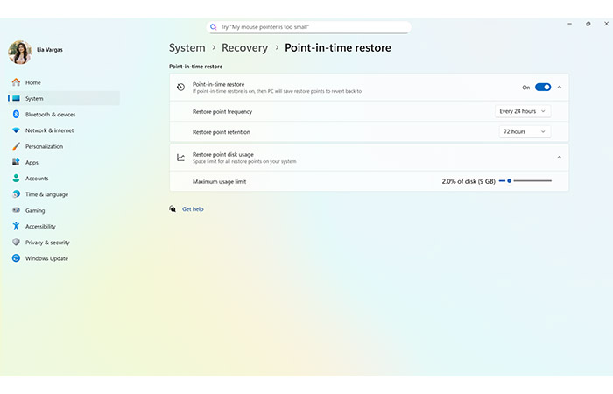Click the Network & internet icon
This screenshot has width=613, height=394.
click(16, 130)
